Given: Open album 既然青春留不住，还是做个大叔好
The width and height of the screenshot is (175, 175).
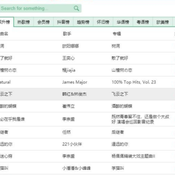Looking at the screenshot, I should point(140,120).
